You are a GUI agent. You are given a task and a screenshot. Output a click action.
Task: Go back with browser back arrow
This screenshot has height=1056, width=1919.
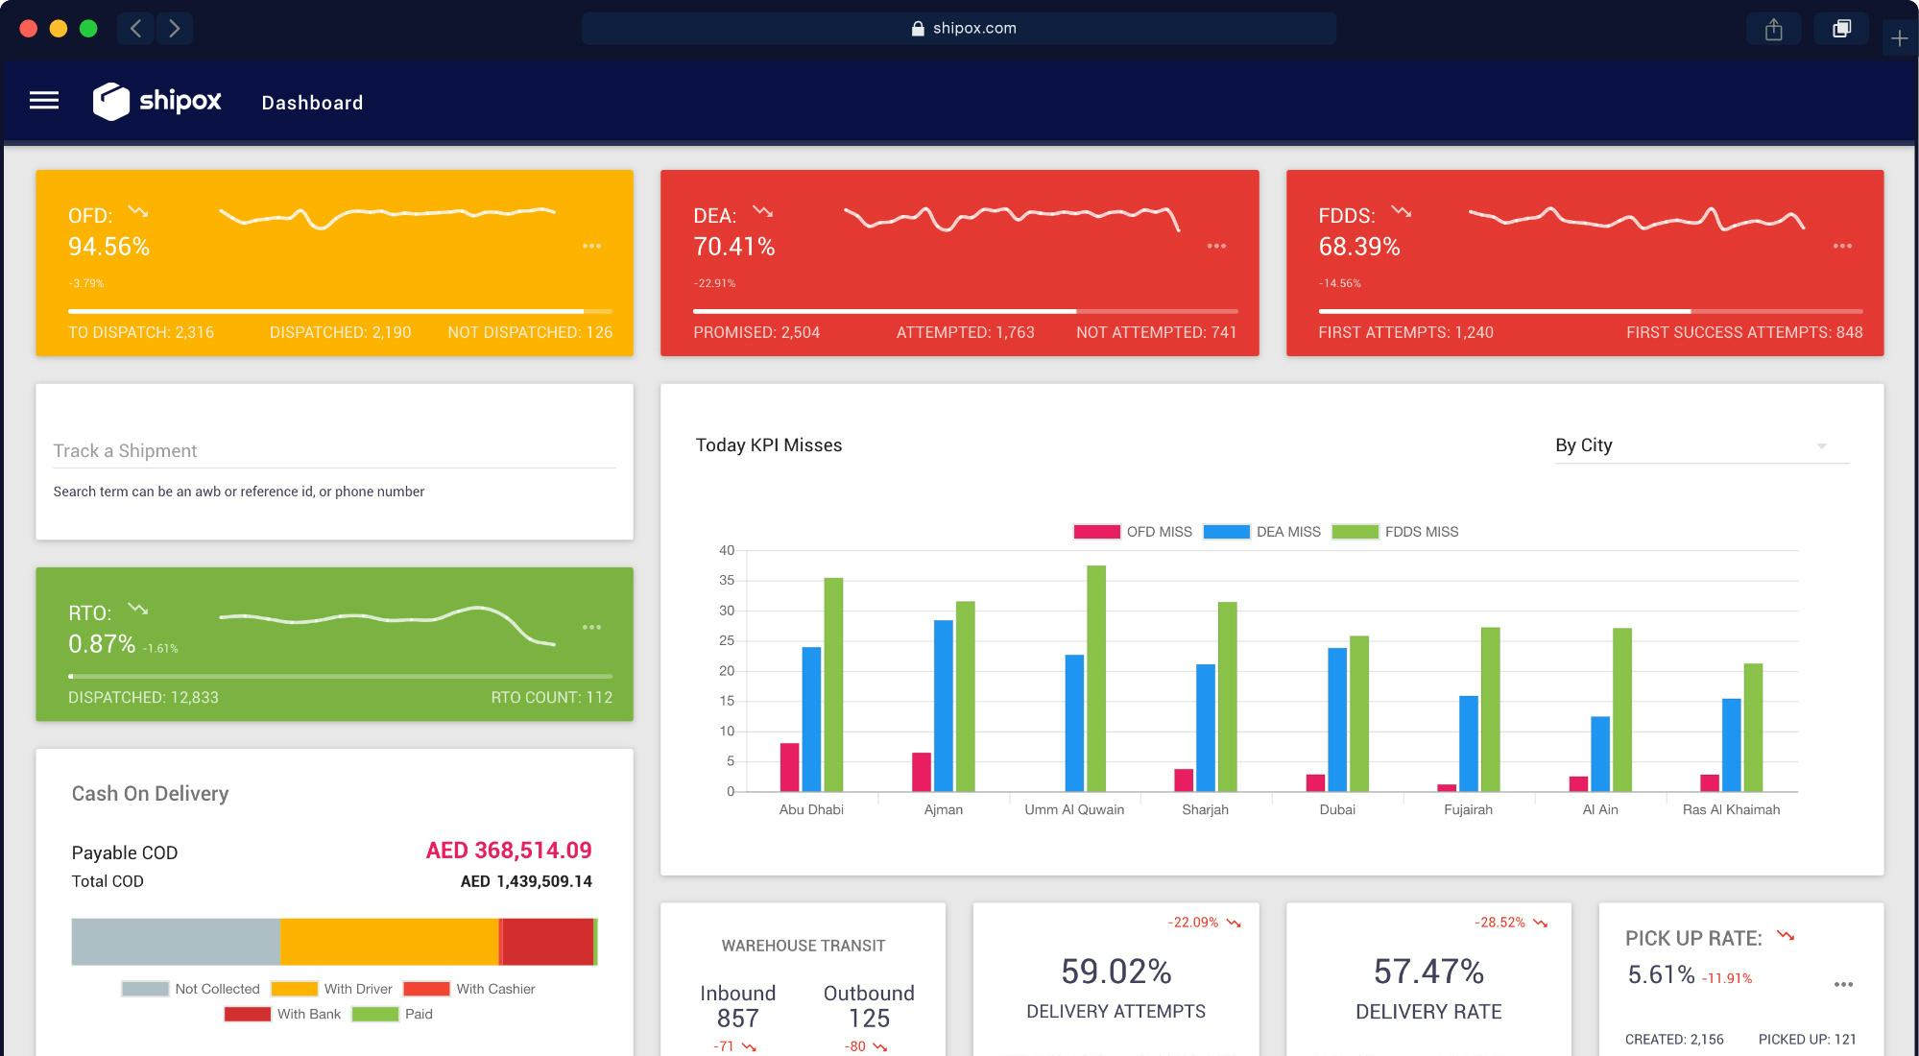click(x=135, y=29)
